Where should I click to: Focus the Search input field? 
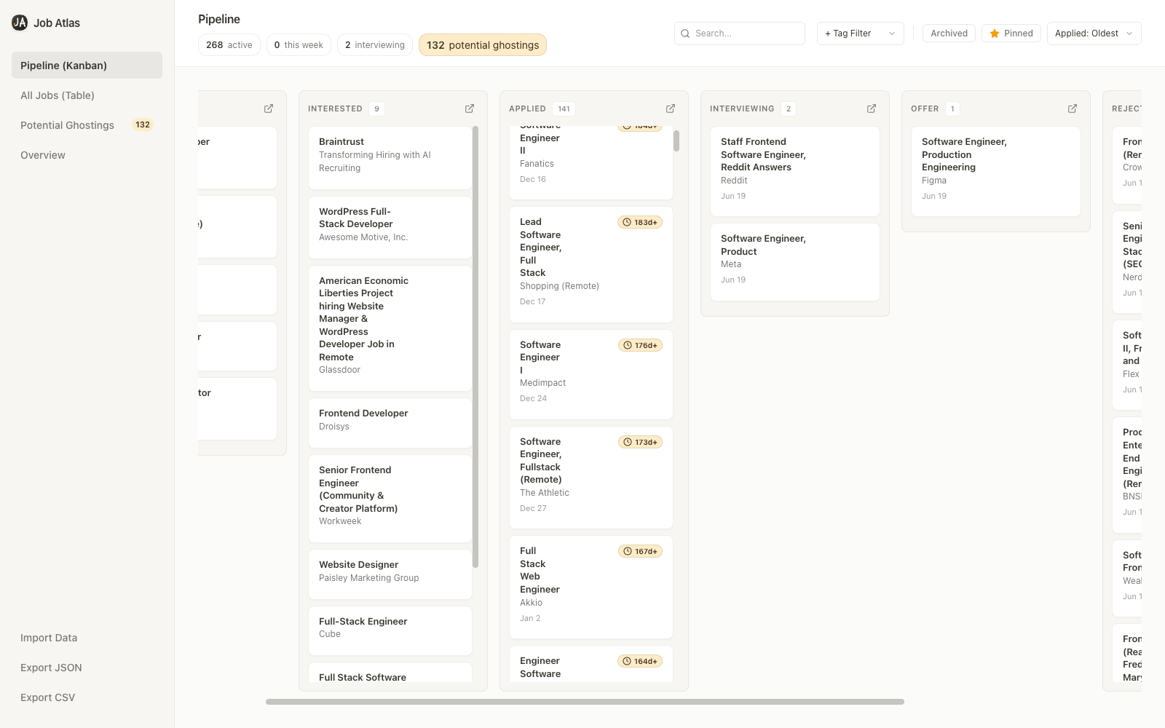[740, 33]
